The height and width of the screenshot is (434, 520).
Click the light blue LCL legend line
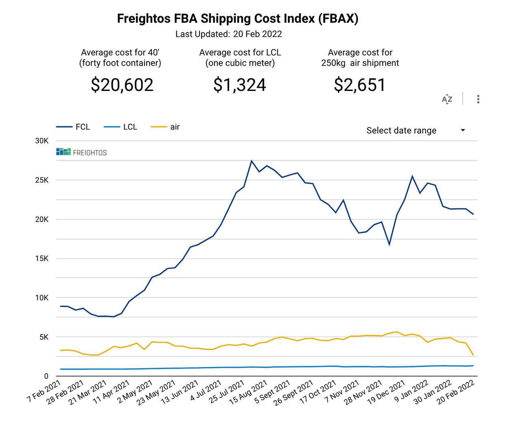click(x=112, y=127)
